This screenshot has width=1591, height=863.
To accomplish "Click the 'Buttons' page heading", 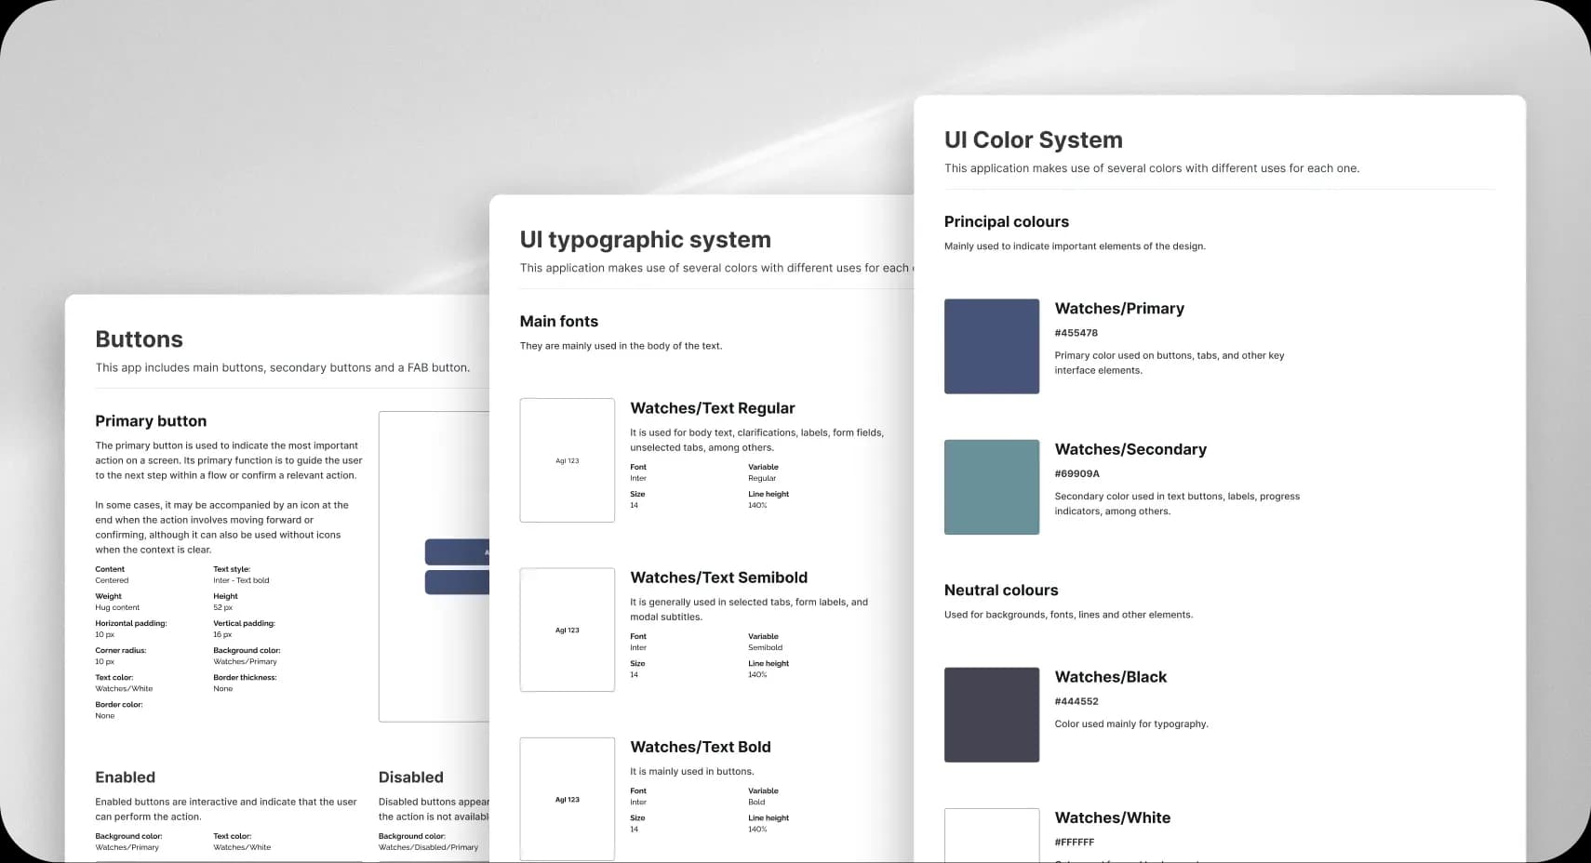I will 139,339.
